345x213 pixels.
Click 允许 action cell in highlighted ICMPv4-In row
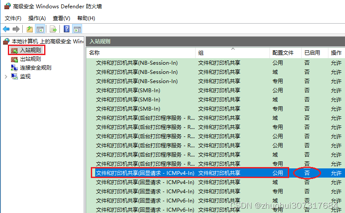point(336,173)
